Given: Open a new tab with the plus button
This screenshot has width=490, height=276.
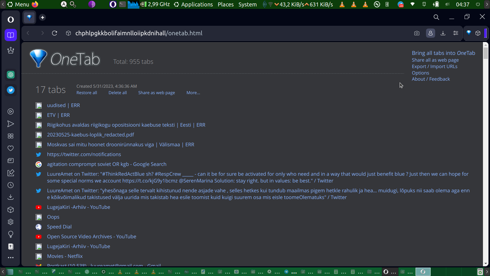Looking at the screenshot, I should tap(43, 17).
